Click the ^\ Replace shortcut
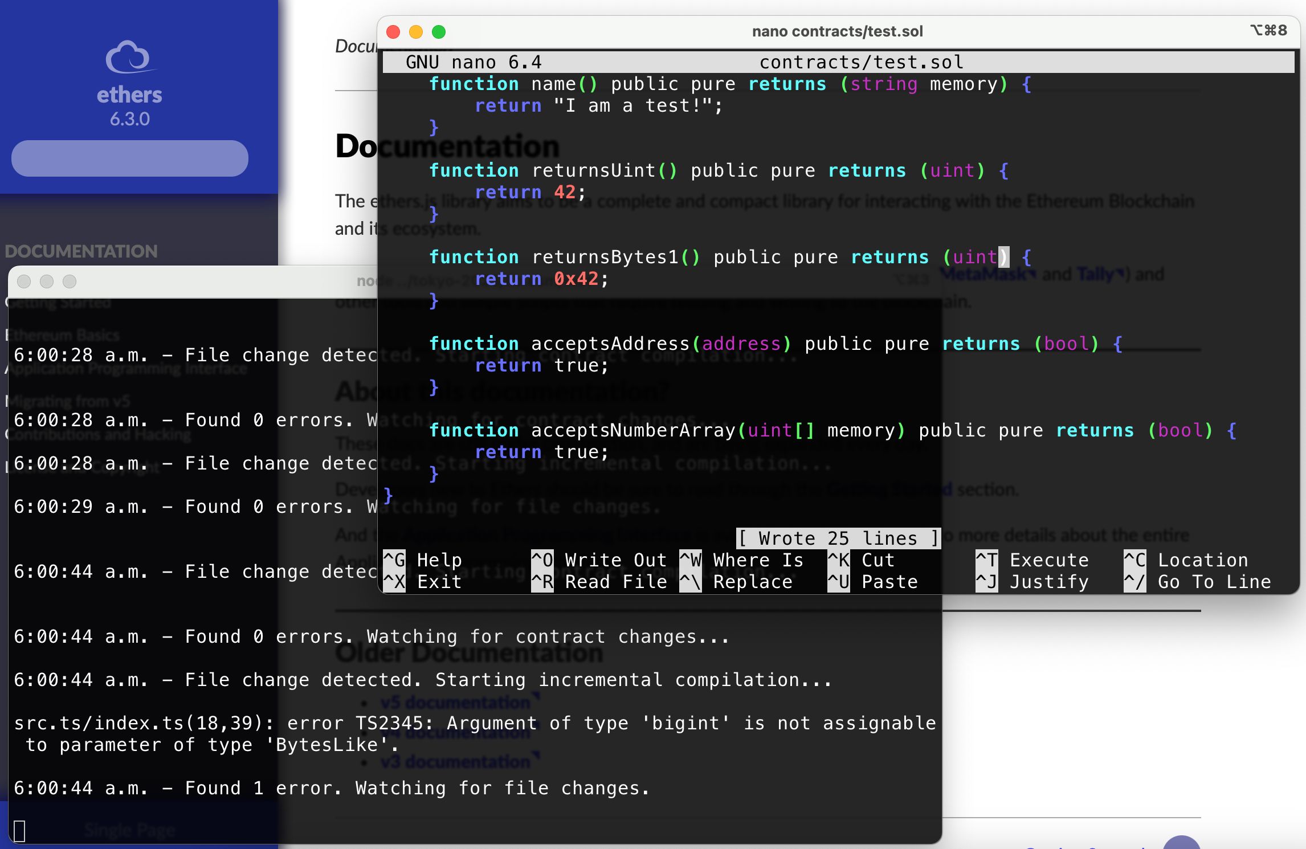Viewport: 1306px width, 849px height. pyautogui.click(x=736, y=582)
